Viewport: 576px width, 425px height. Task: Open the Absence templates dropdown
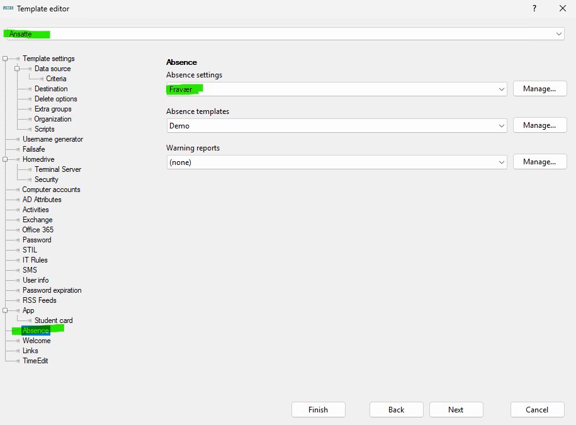[x=502, y=126]
